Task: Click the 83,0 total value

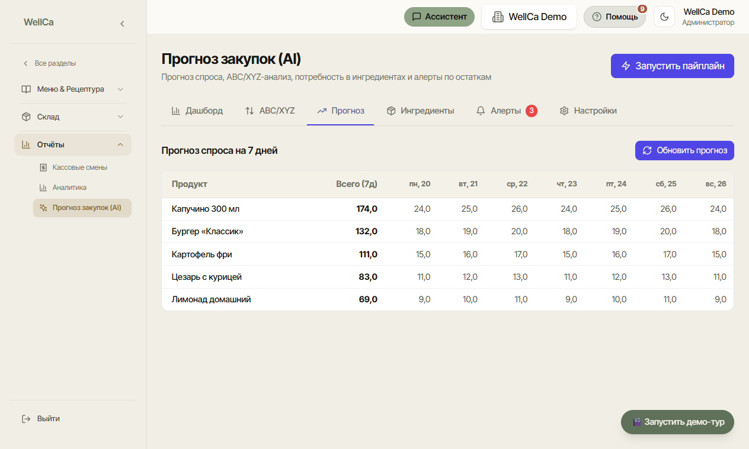Action: (368, 277)
